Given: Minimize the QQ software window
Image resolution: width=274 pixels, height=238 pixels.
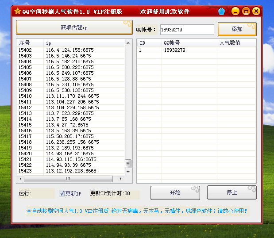Looking at the screenshot, I should (235, 12).
